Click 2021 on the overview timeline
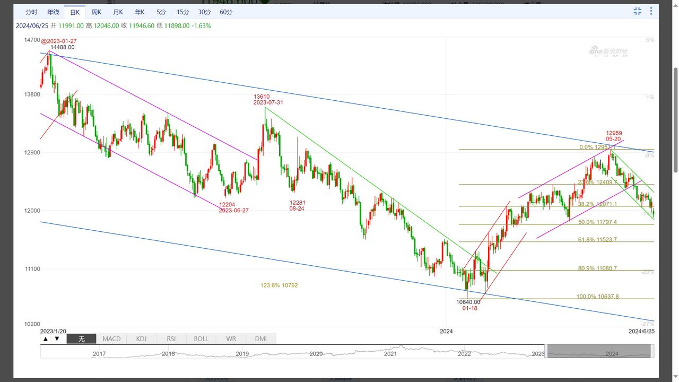The height and width of the screenshot is (382, 679). click(x=390, y=354)
